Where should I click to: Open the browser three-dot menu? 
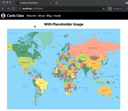tap(127, 9)
